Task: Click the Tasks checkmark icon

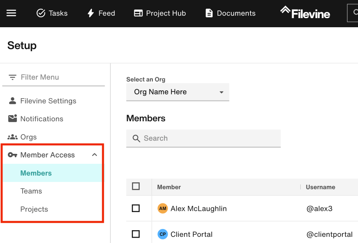Action: [x=41, y=13]
